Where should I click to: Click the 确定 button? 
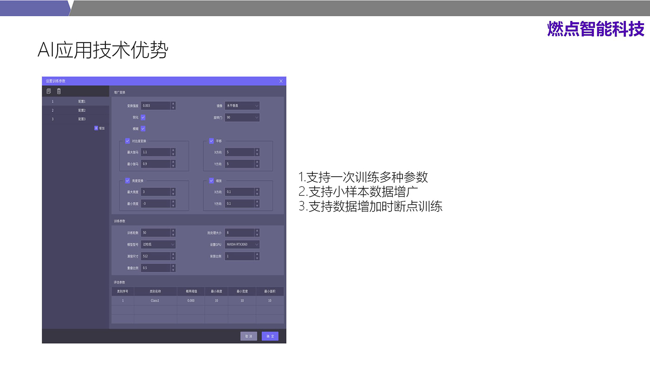[270, 336]
